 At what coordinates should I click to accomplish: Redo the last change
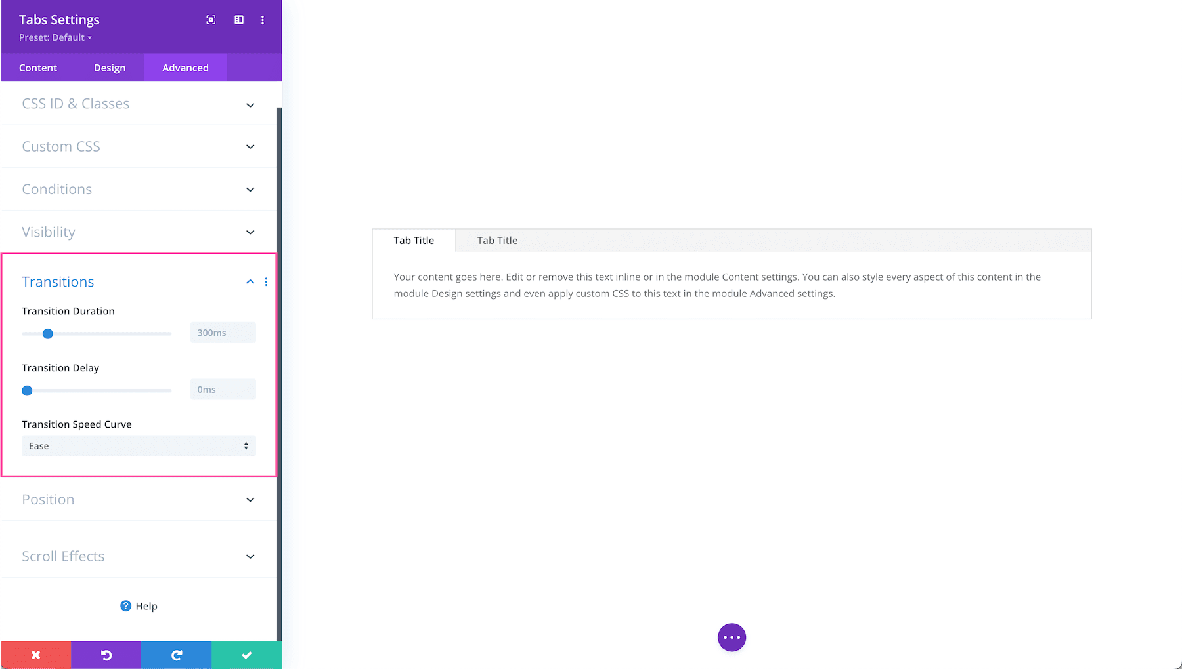tap(176, 654)
